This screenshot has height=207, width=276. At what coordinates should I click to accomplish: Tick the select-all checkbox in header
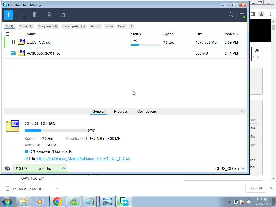[7, 34]
